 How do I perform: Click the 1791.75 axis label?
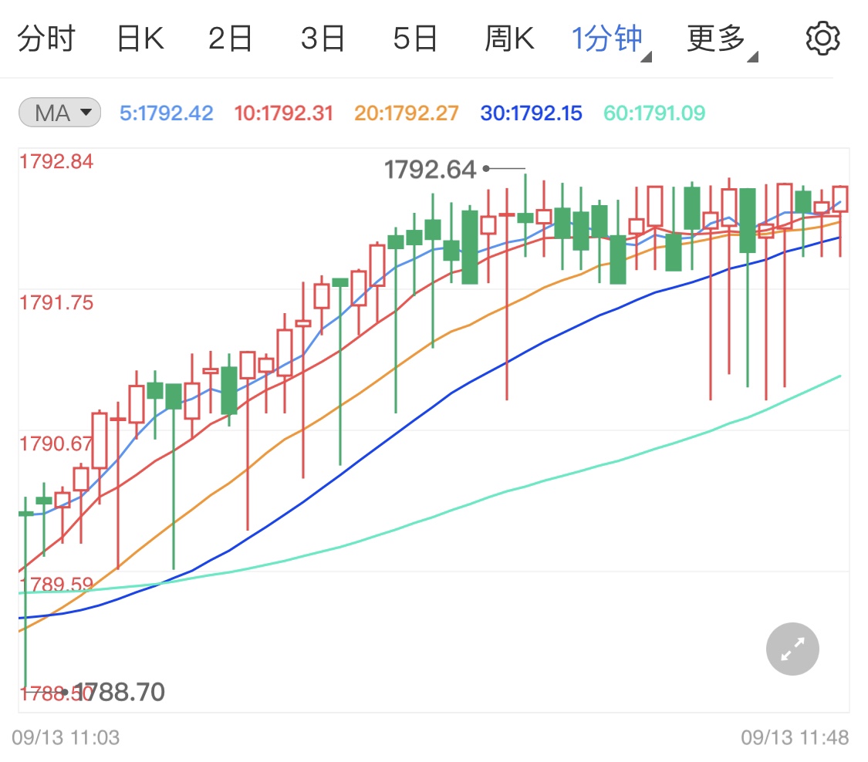(x=56, y=302)
